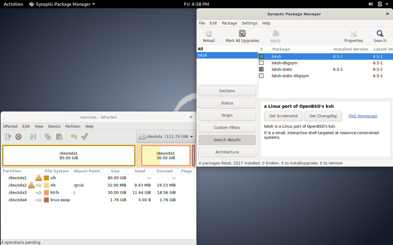Open the View menu in GParted

[x=39, y=126]
